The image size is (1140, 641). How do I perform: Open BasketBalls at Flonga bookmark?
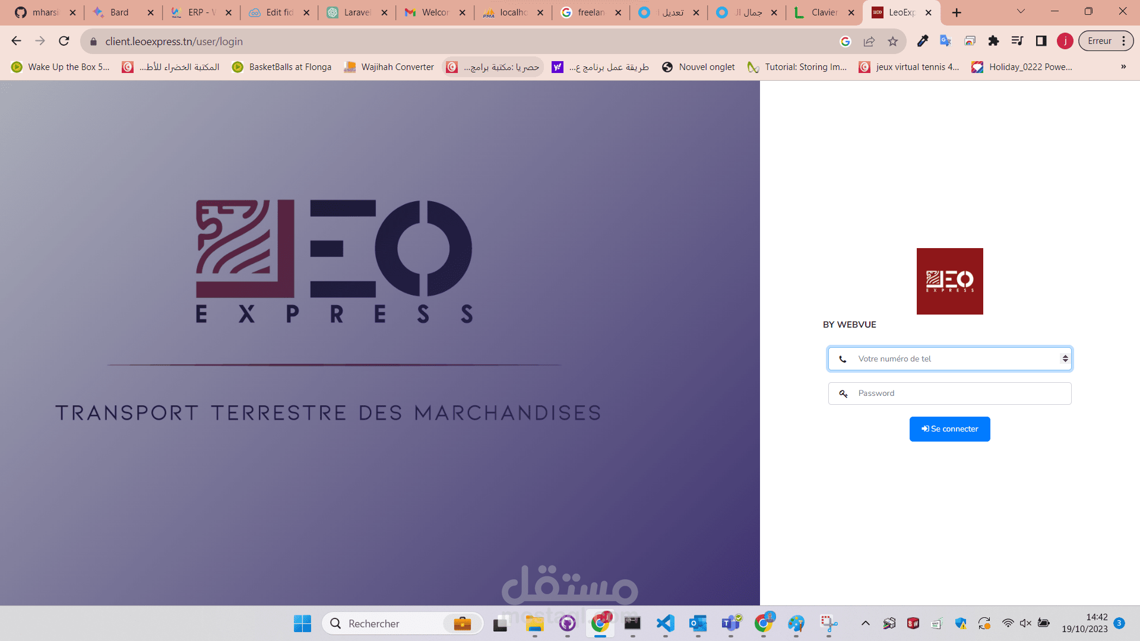coord(282,67)
